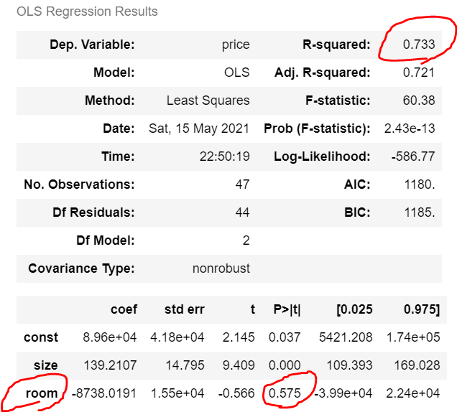This screenshot has width=457, height=412.
Task: Select const coefficient 8.96e+04
Action: [x=110, y=337]
